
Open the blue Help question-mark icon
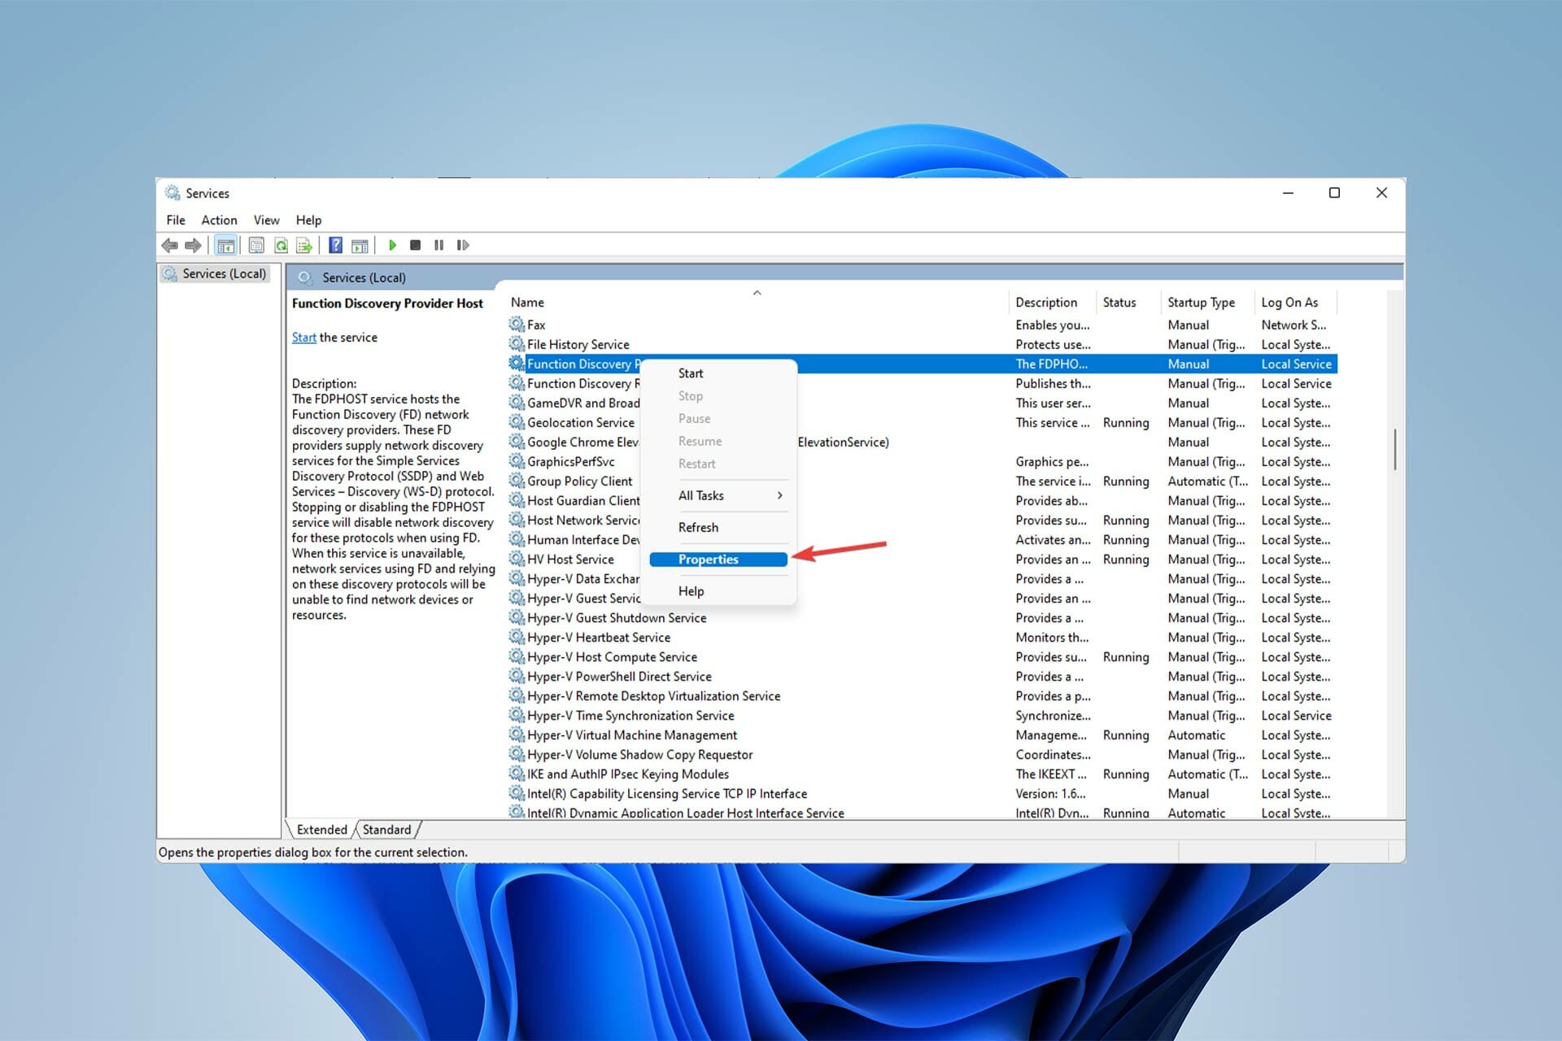[335, 245]
